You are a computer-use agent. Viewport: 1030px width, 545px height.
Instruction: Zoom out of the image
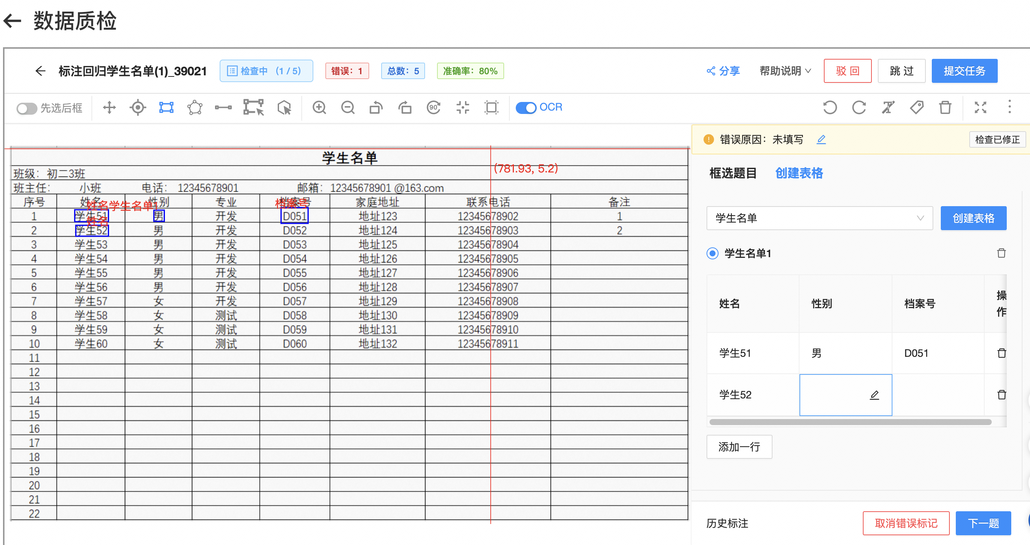(x=348, y=108)
